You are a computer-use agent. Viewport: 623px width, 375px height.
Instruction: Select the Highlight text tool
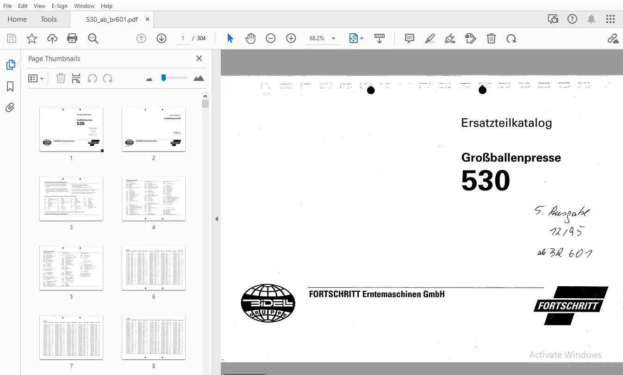pyautogui.click(x=430, y=38)
